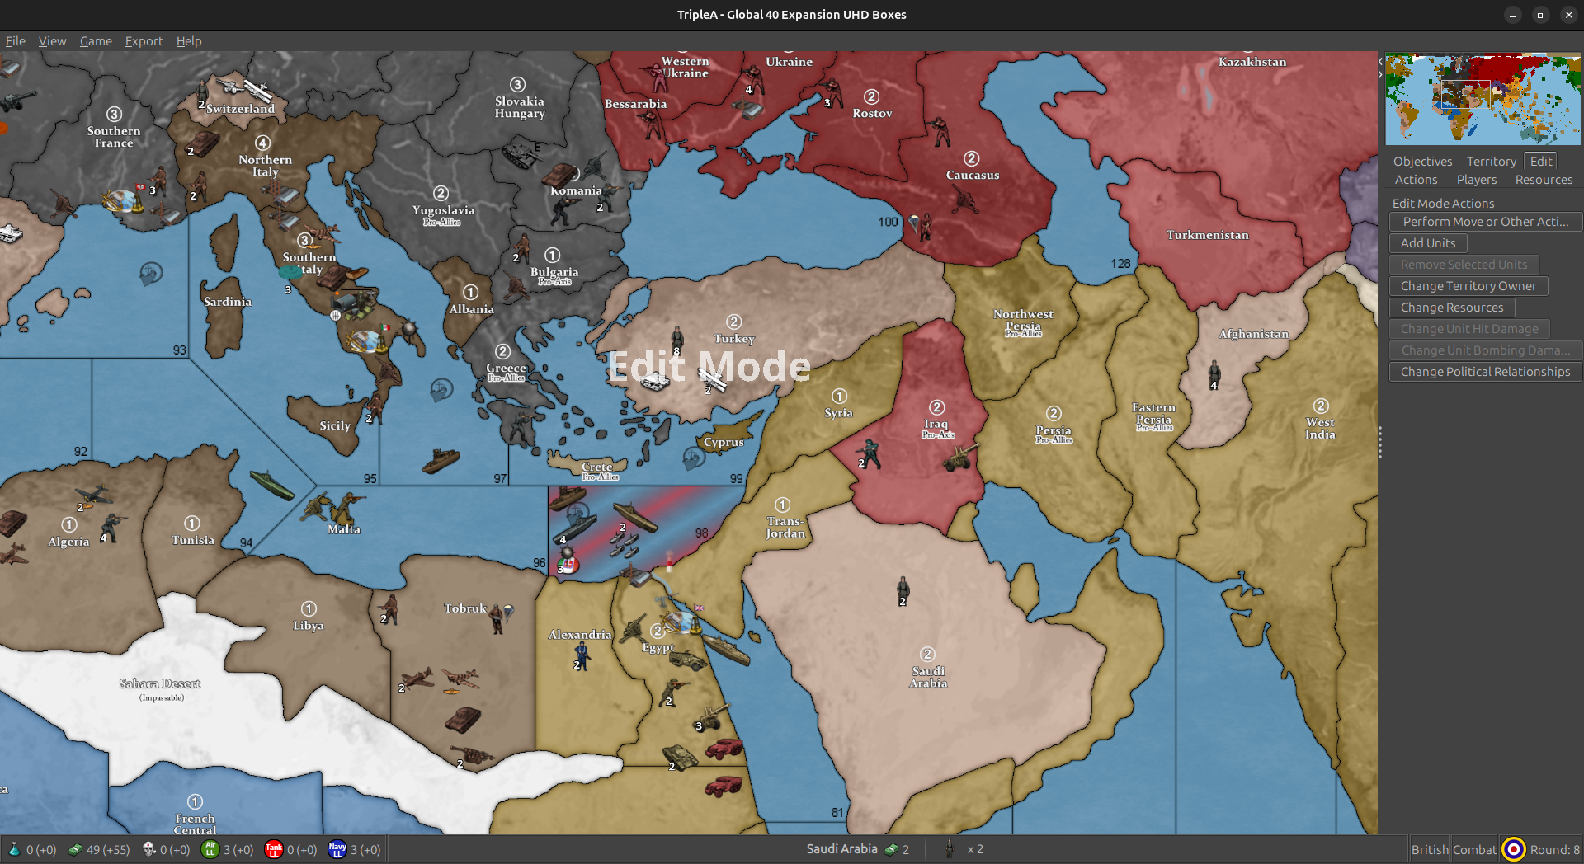The width and height of the screenshot is (1584, 864).
Task: Select the submarine in sea zone 95
Action: 271,485
